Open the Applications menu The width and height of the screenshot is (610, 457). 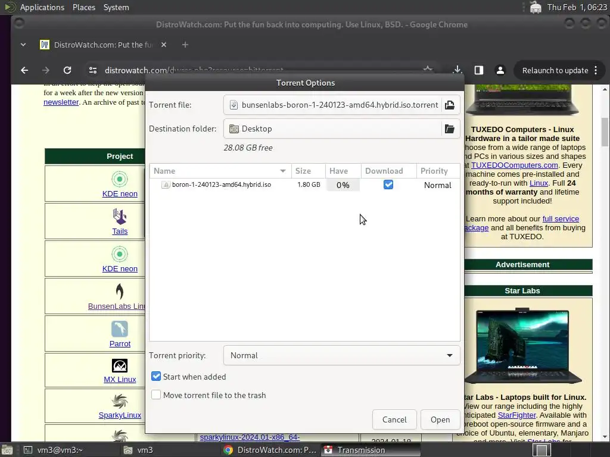42,7
